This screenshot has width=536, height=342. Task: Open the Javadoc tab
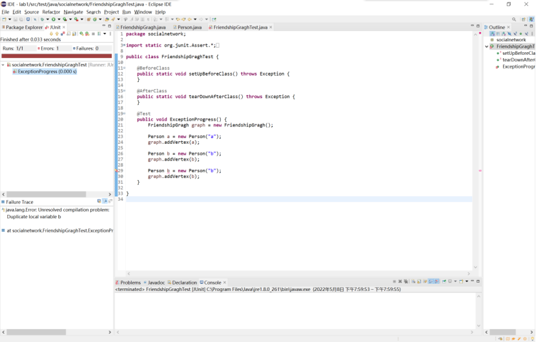154,283
